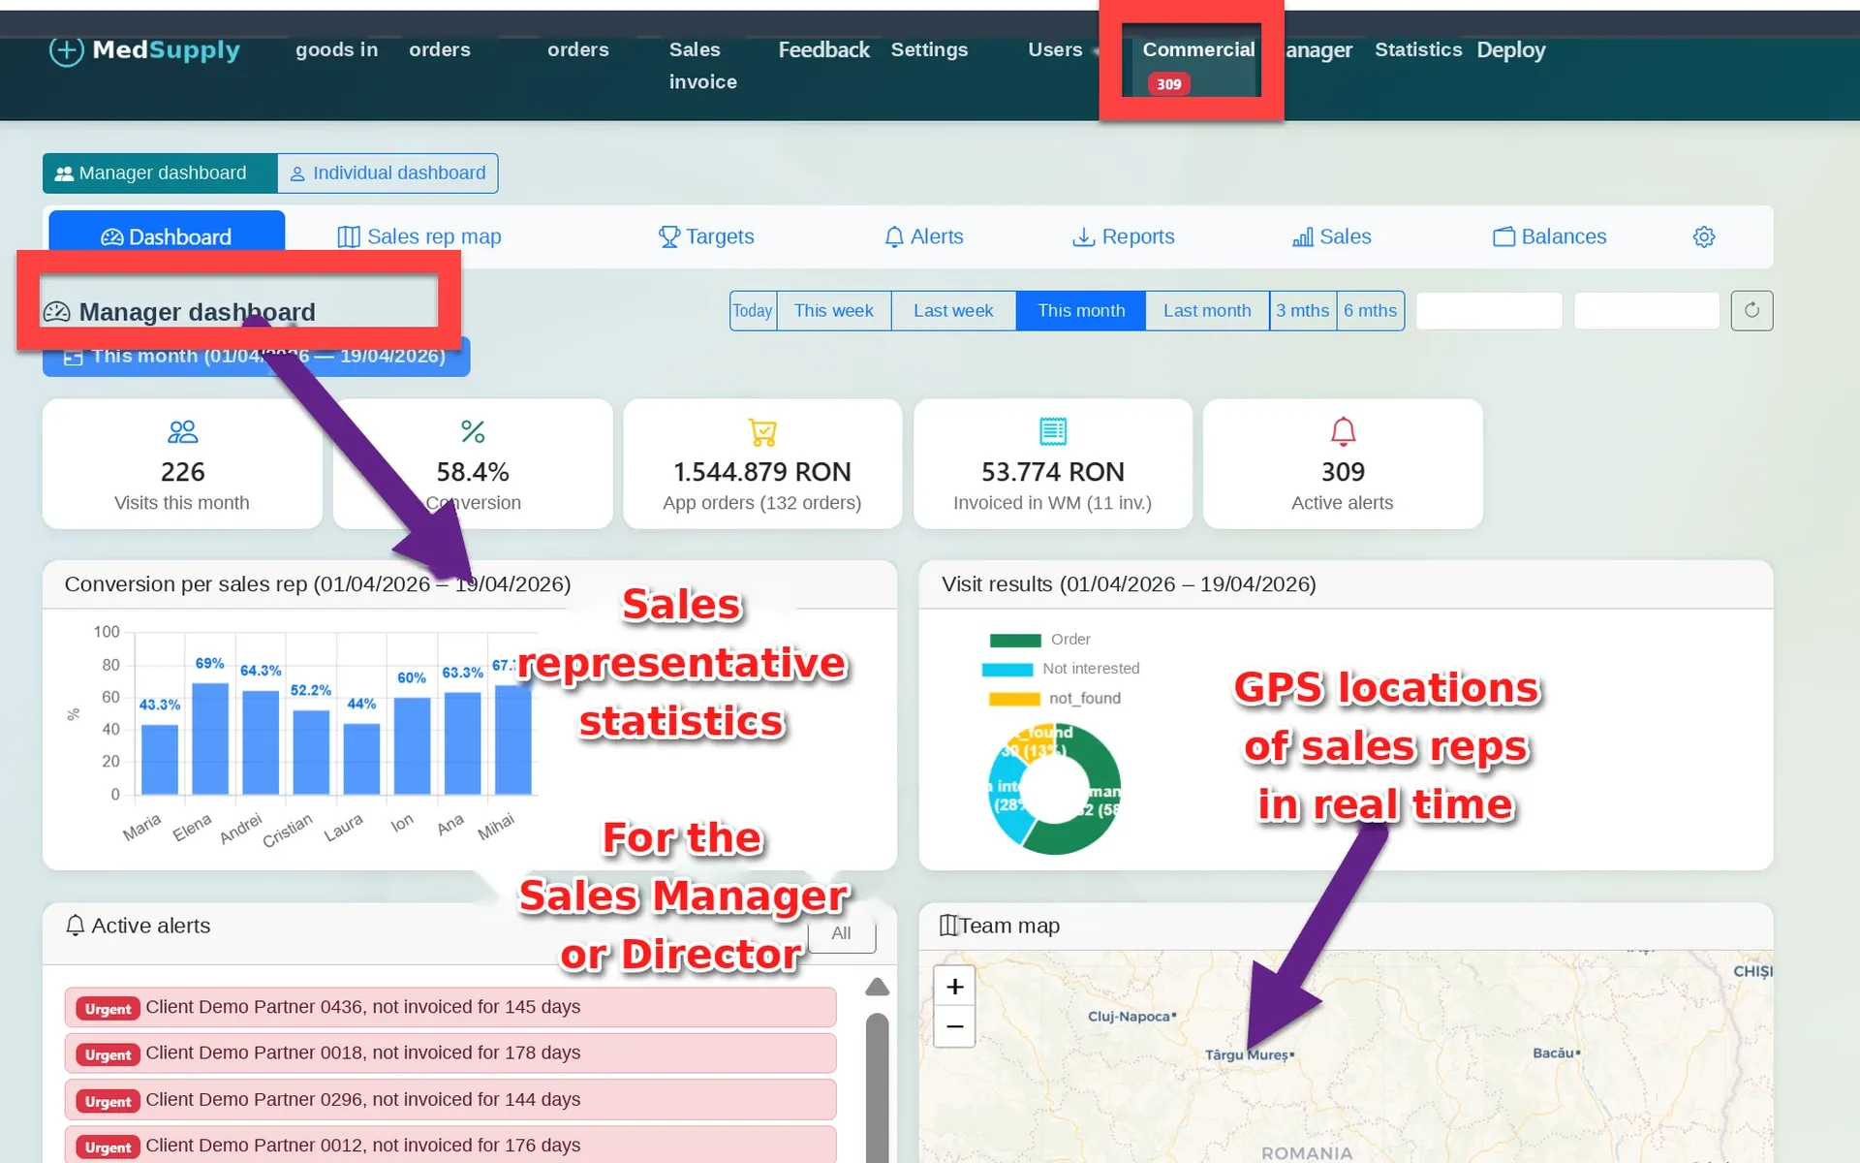Open the Alerts tab
Screen dimensions: 1860x1163
[924, 236]
